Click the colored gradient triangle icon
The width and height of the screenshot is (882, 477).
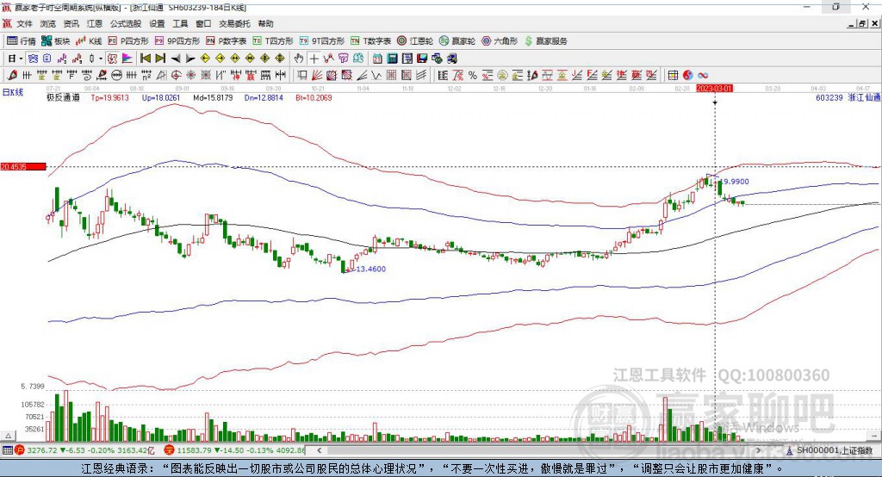pyautogui.click(x=127, y=59)
